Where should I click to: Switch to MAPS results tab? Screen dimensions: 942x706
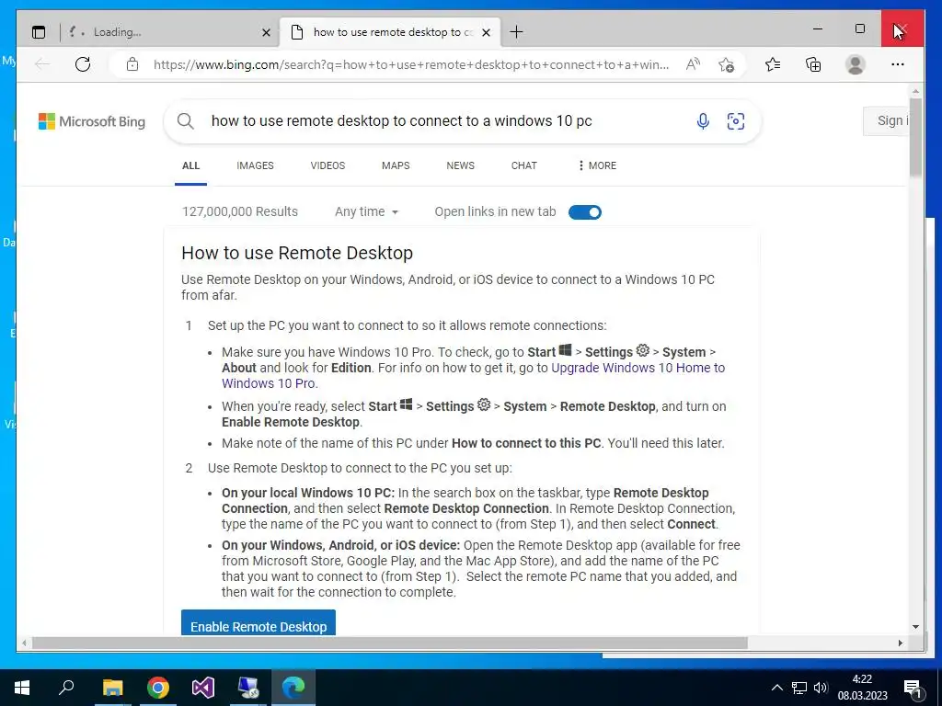(x=396, y=165)
